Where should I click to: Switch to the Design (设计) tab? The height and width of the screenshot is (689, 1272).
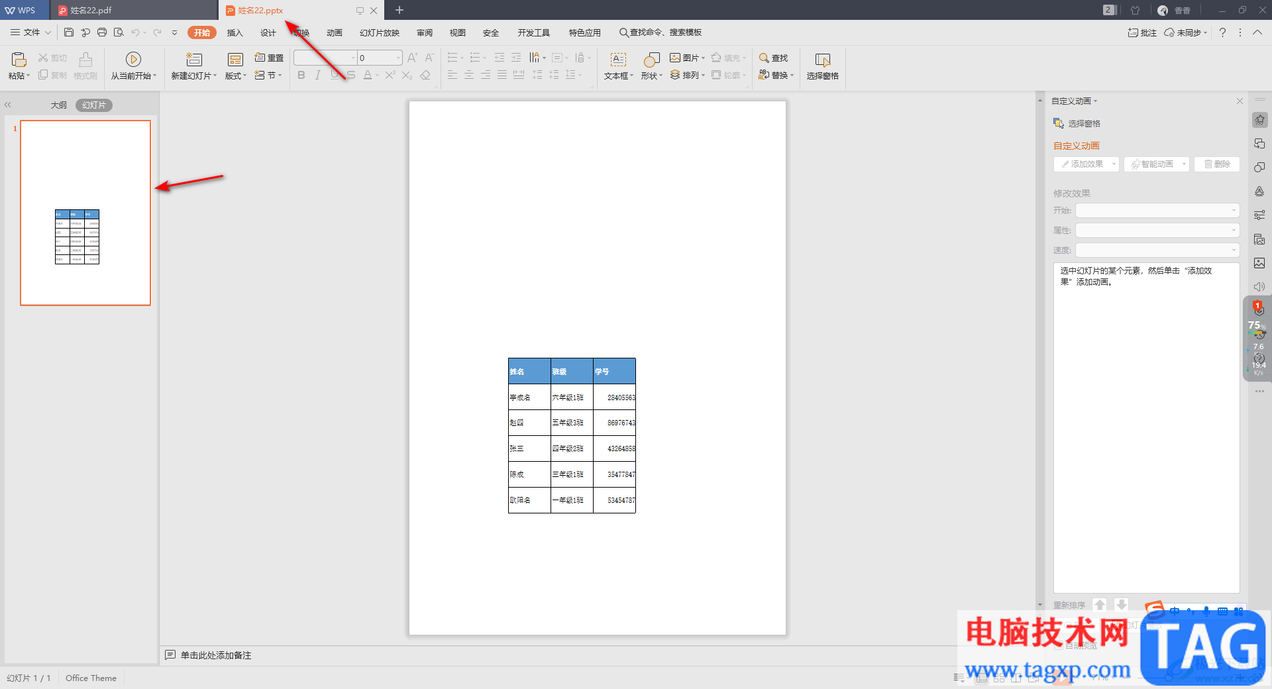[268, 32]
